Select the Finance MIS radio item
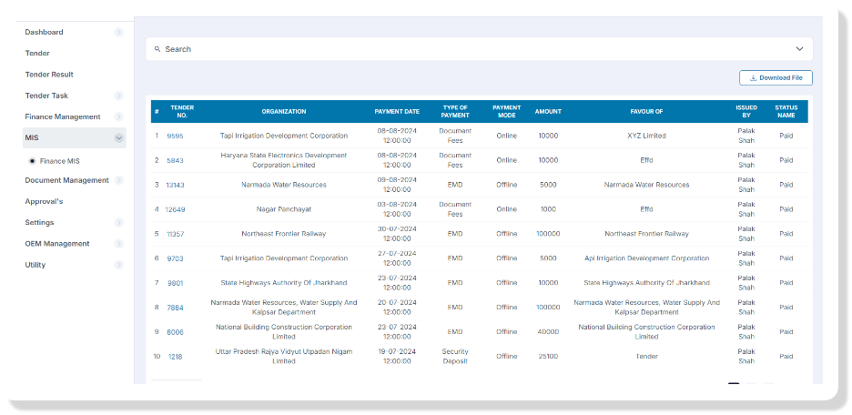 coord(33,161)
